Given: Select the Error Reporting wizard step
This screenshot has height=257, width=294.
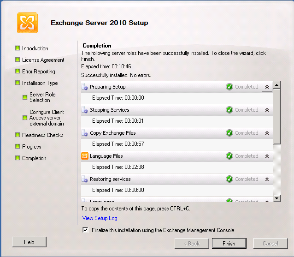Looking at the screenshot, I should (39, 72).
